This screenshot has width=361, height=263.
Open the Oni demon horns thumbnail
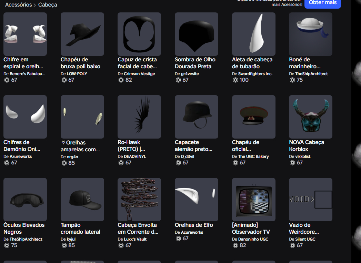(25, 117)
